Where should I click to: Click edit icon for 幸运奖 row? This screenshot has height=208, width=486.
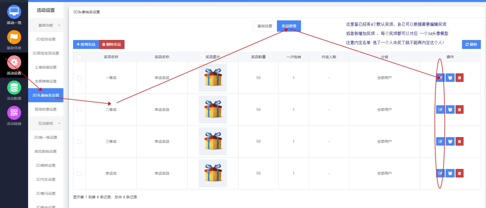(440, 173)
